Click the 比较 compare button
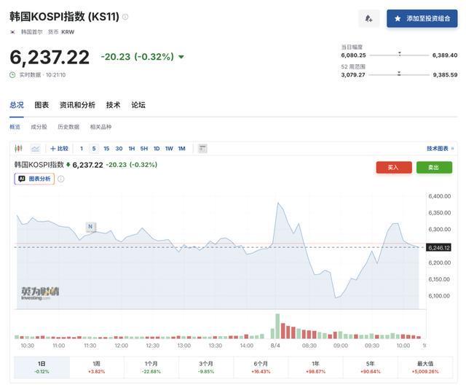 click(x=60, y=149)
